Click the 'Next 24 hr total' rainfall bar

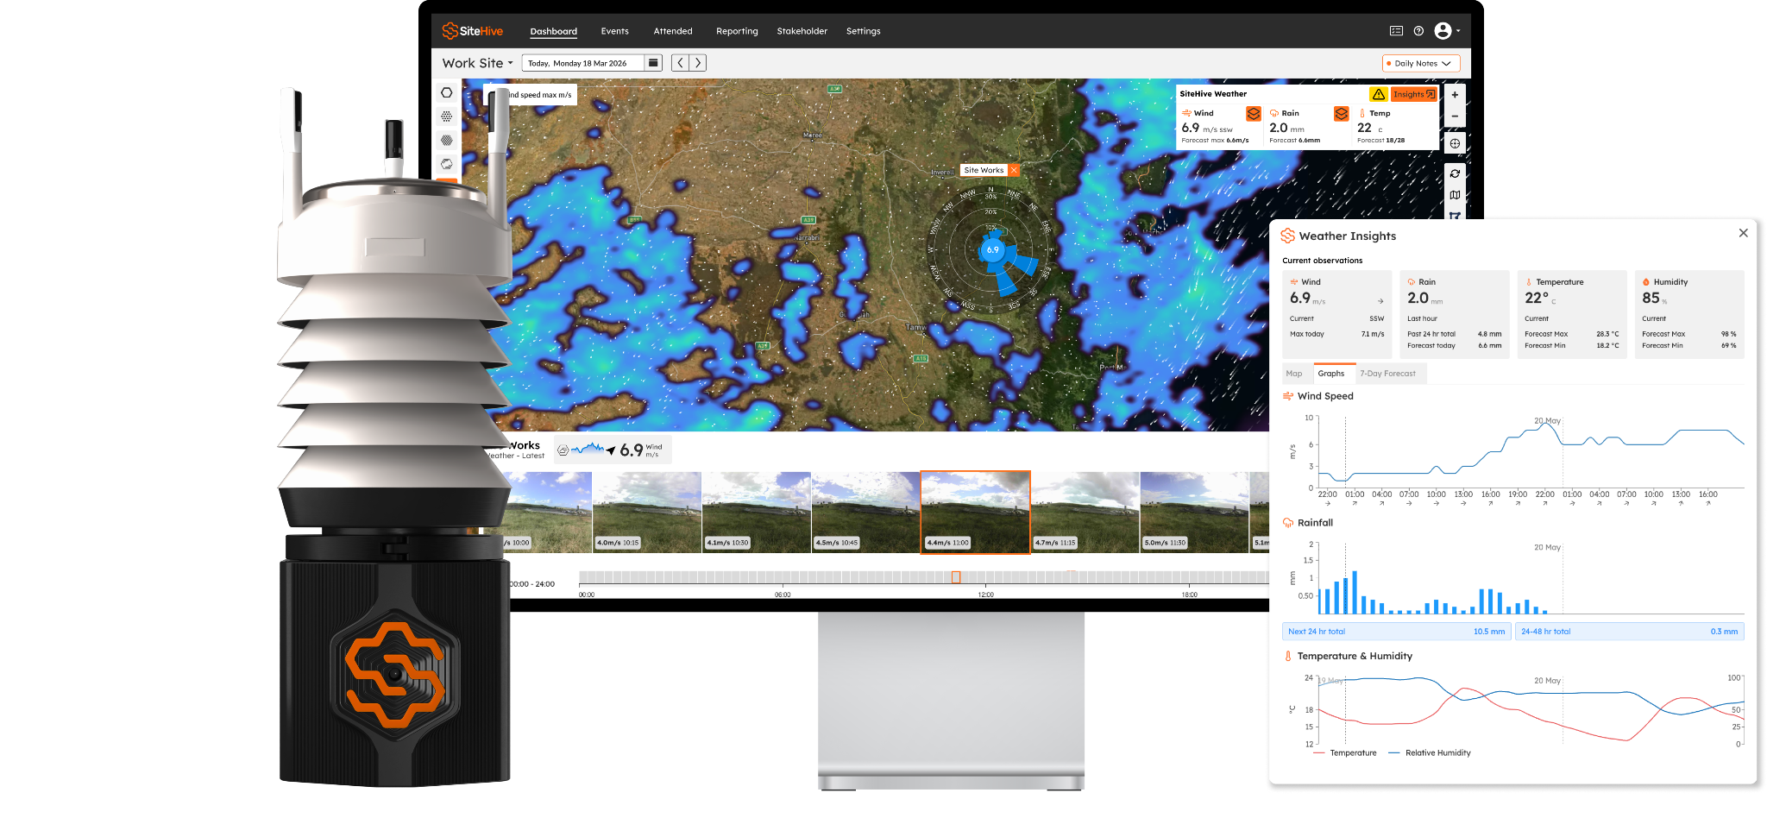(1396, 632)
